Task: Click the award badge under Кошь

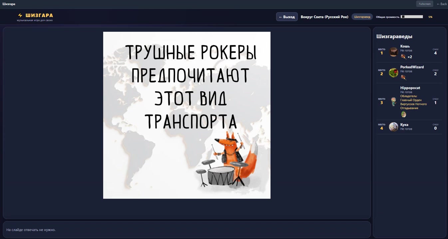Action: [x=403, y=57]
